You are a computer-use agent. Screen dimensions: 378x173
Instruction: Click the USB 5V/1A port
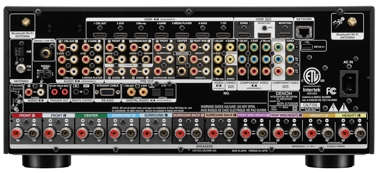[x=306, y=46]
